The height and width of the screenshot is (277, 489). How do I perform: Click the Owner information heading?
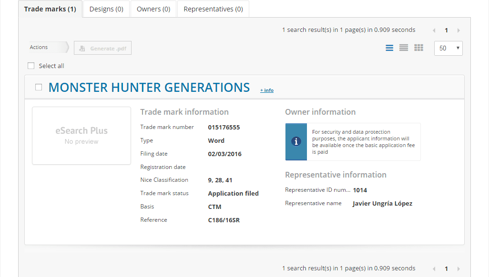320,112
